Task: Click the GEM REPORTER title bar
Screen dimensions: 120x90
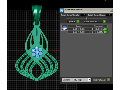Action: point(87,10)
